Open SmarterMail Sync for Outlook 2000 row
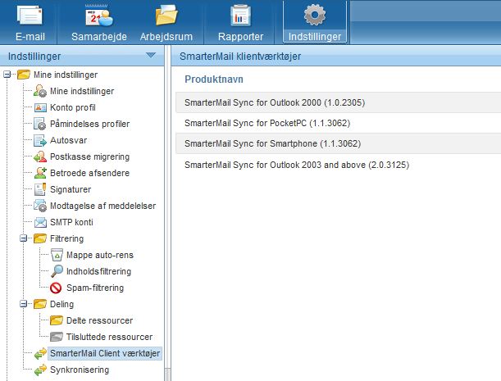Screen dimensions: 501x381 click(x=338, y=102)
